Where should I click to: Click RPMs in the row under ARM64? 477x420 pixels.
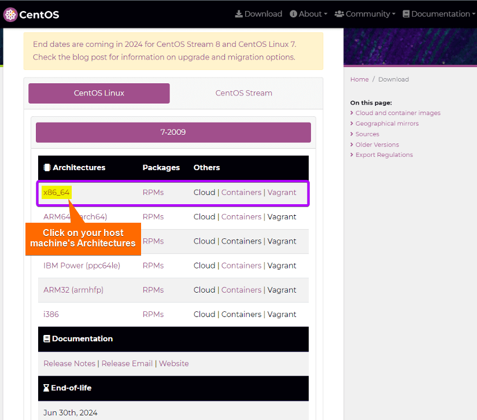(153, 241)
